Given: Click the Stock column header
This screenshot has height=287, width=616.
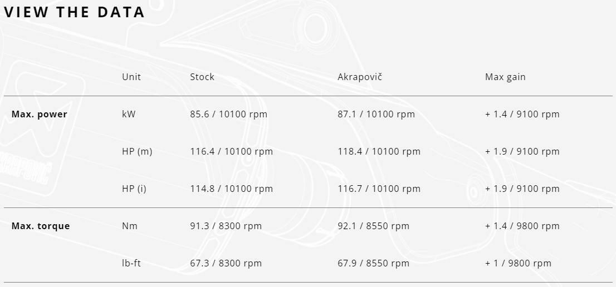Looking at the screenshot, I should [x=202, y=77].
